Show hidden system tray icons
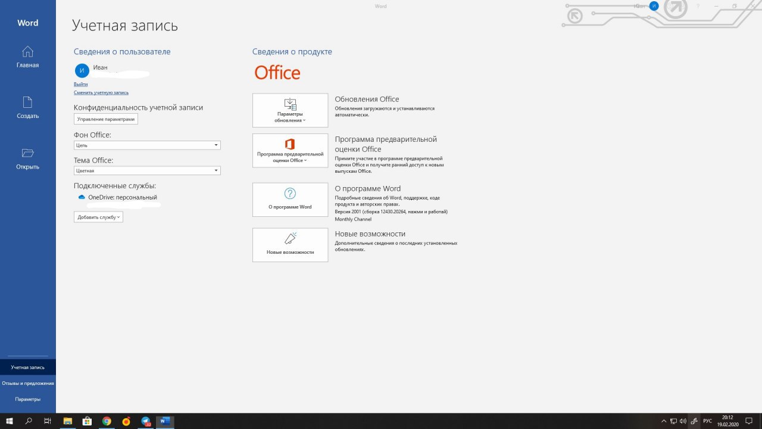Viewport: 762px width, 429px height. [664, 421]
